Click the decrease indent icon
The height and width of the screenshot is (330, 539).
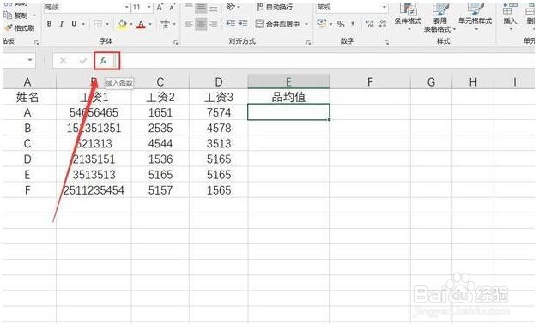230,24
